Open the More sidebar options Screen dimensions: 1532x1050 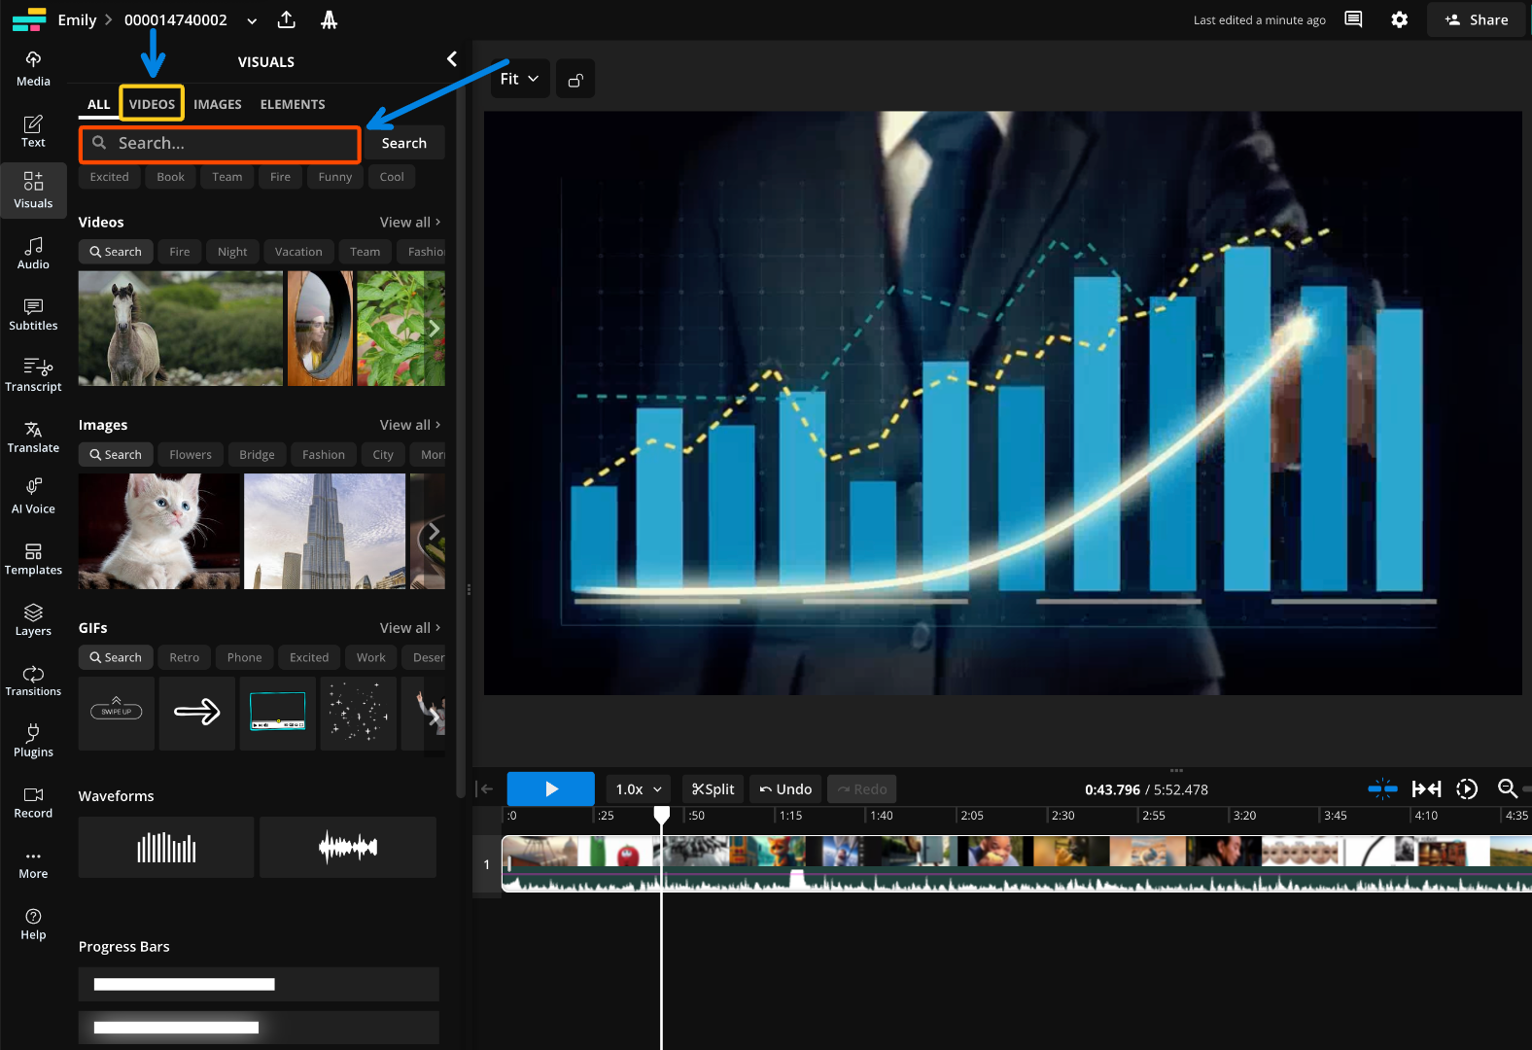tap(33, 863)
